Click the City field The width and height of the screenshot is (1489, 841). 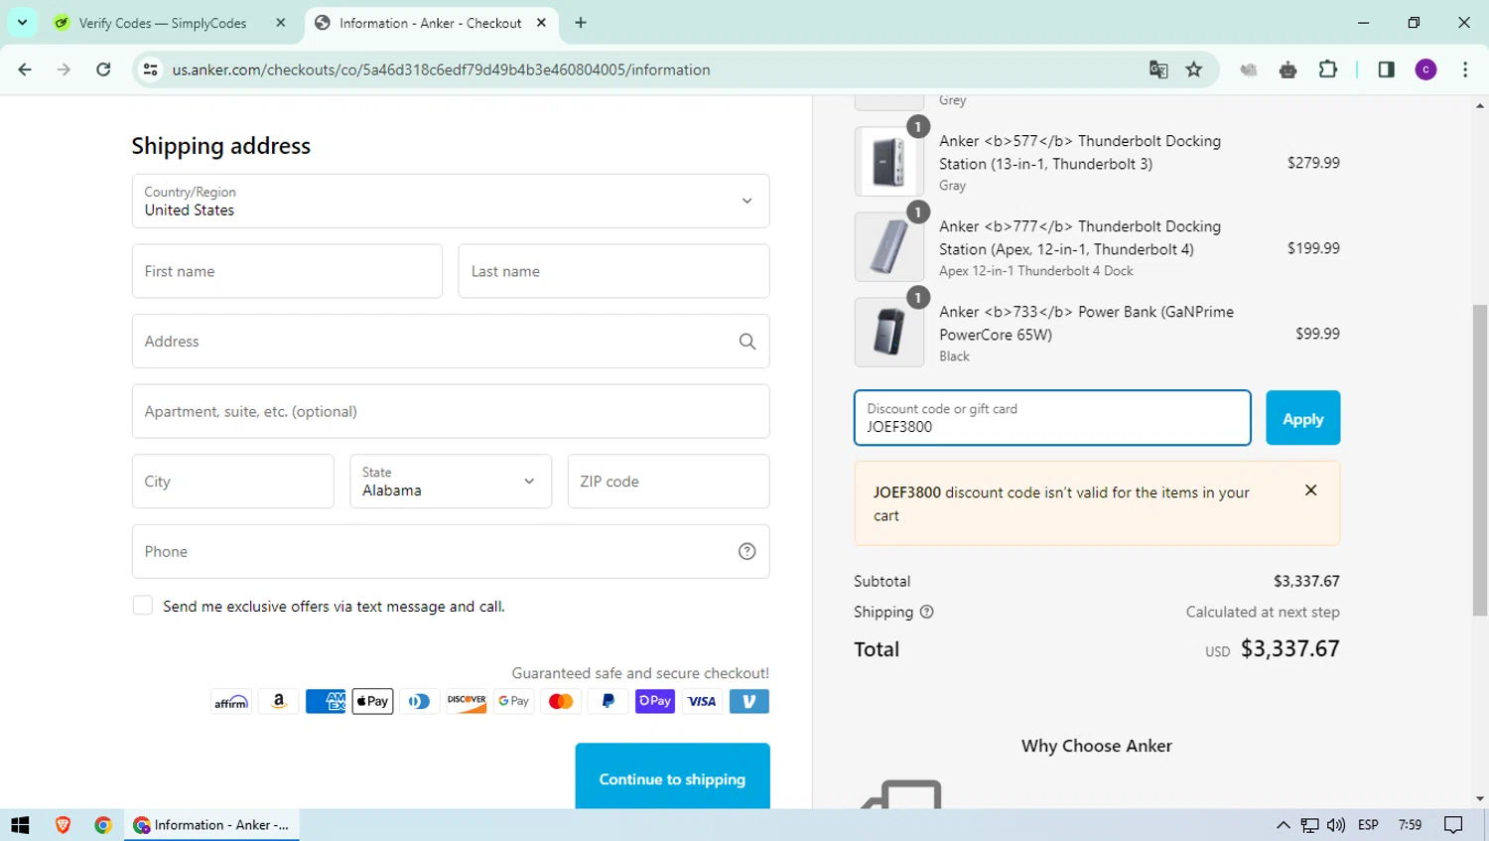pos(233,482)
